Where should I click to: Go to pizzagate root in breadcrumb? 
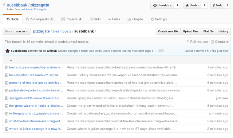pyautogui.click(x=41, y=31)
